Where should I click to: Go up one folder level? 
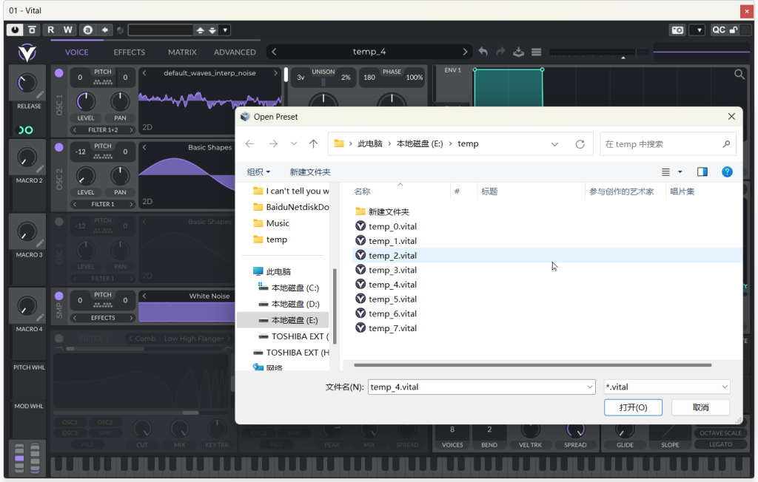pyautogui.click(x=313, y=144)
